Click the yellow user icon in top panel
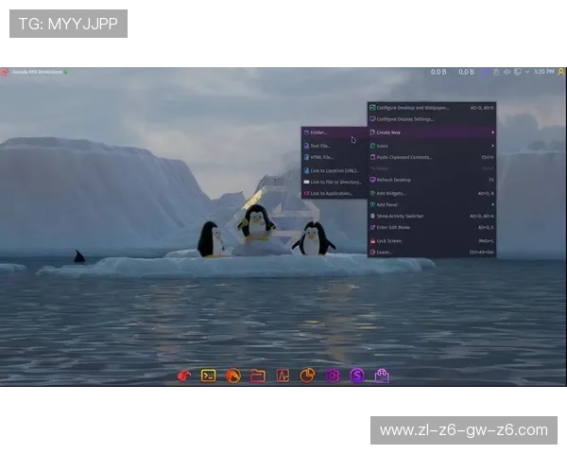Image resolution: width=567 pixels, height=454 pixels. tap(560, 72)
